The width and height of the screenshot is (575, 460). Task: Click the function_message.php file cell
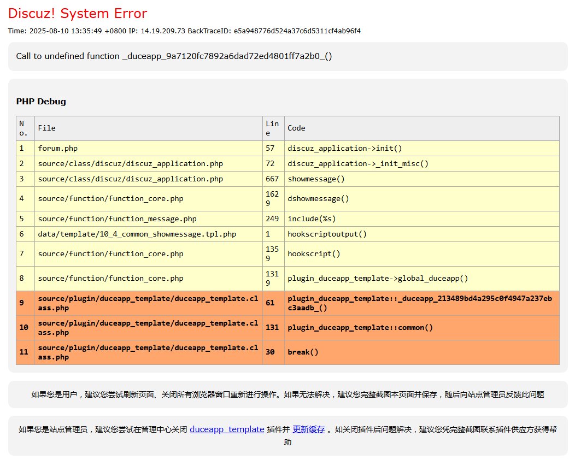[x=149, y=219]
